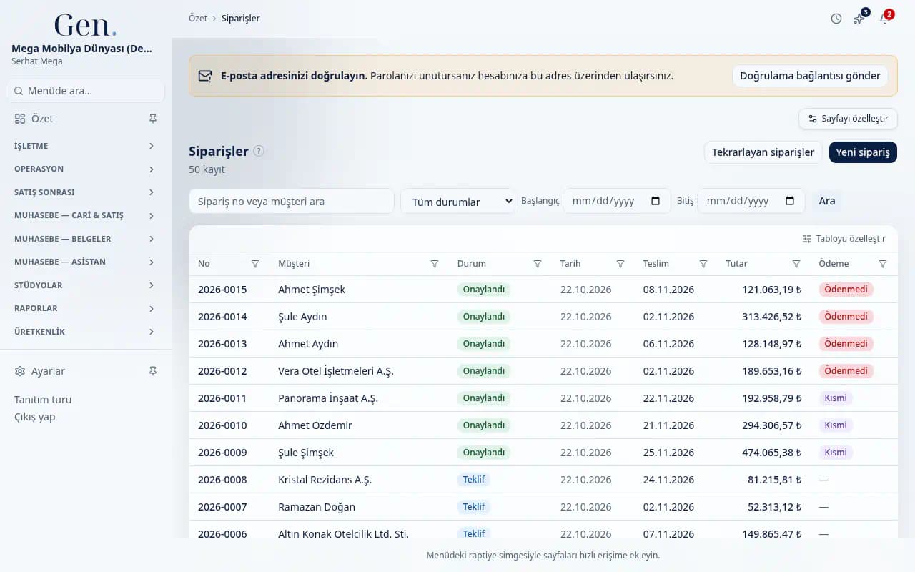Click Tabloyu özelleştir

(x=844, y=239)
